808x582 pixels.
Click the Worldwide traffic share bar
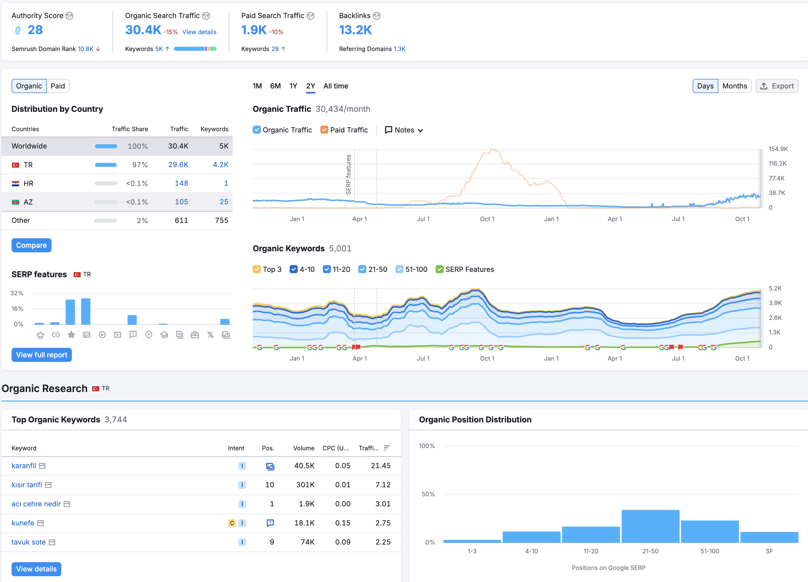[106, 146]
